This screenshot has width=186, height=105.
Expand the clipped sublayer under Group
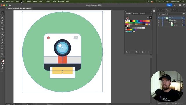169,23
